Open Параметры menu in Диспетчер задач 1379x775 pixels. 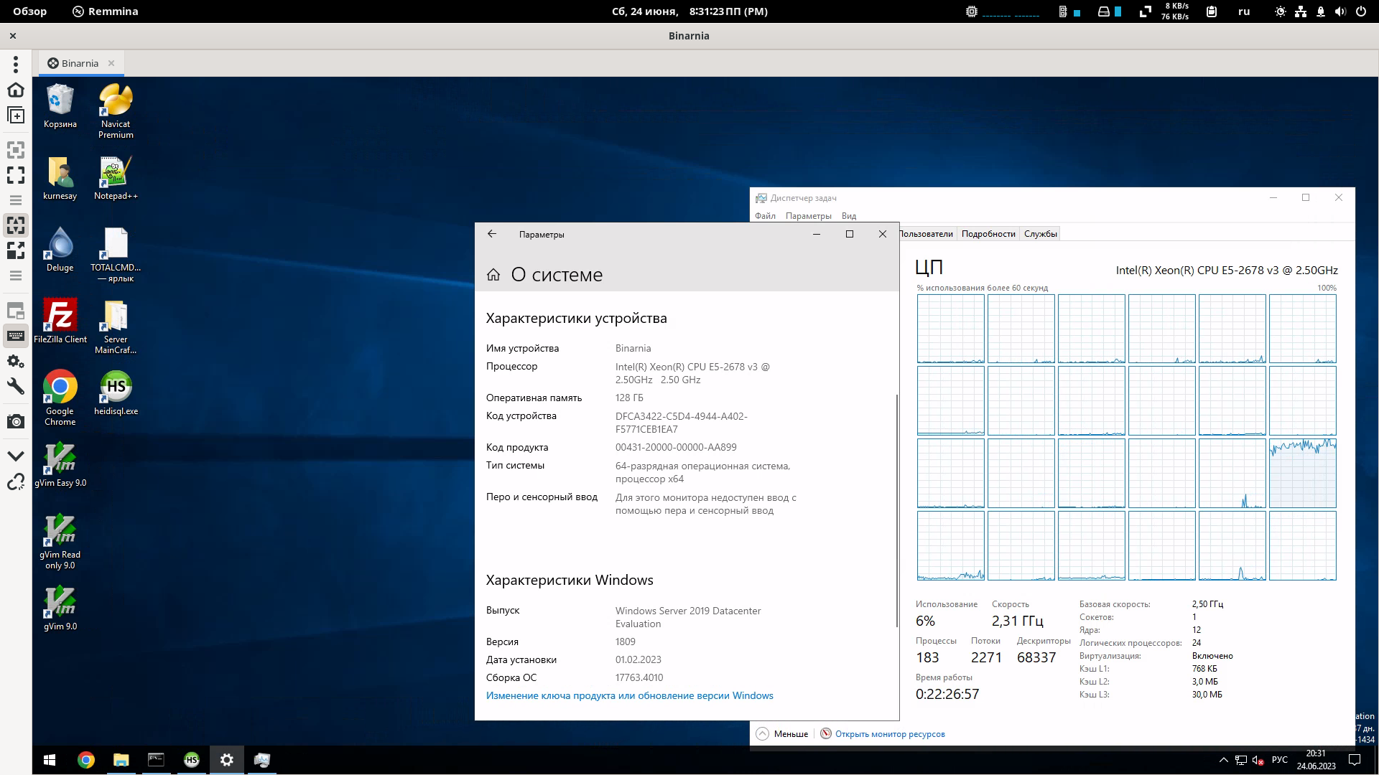tap(808, 216)
